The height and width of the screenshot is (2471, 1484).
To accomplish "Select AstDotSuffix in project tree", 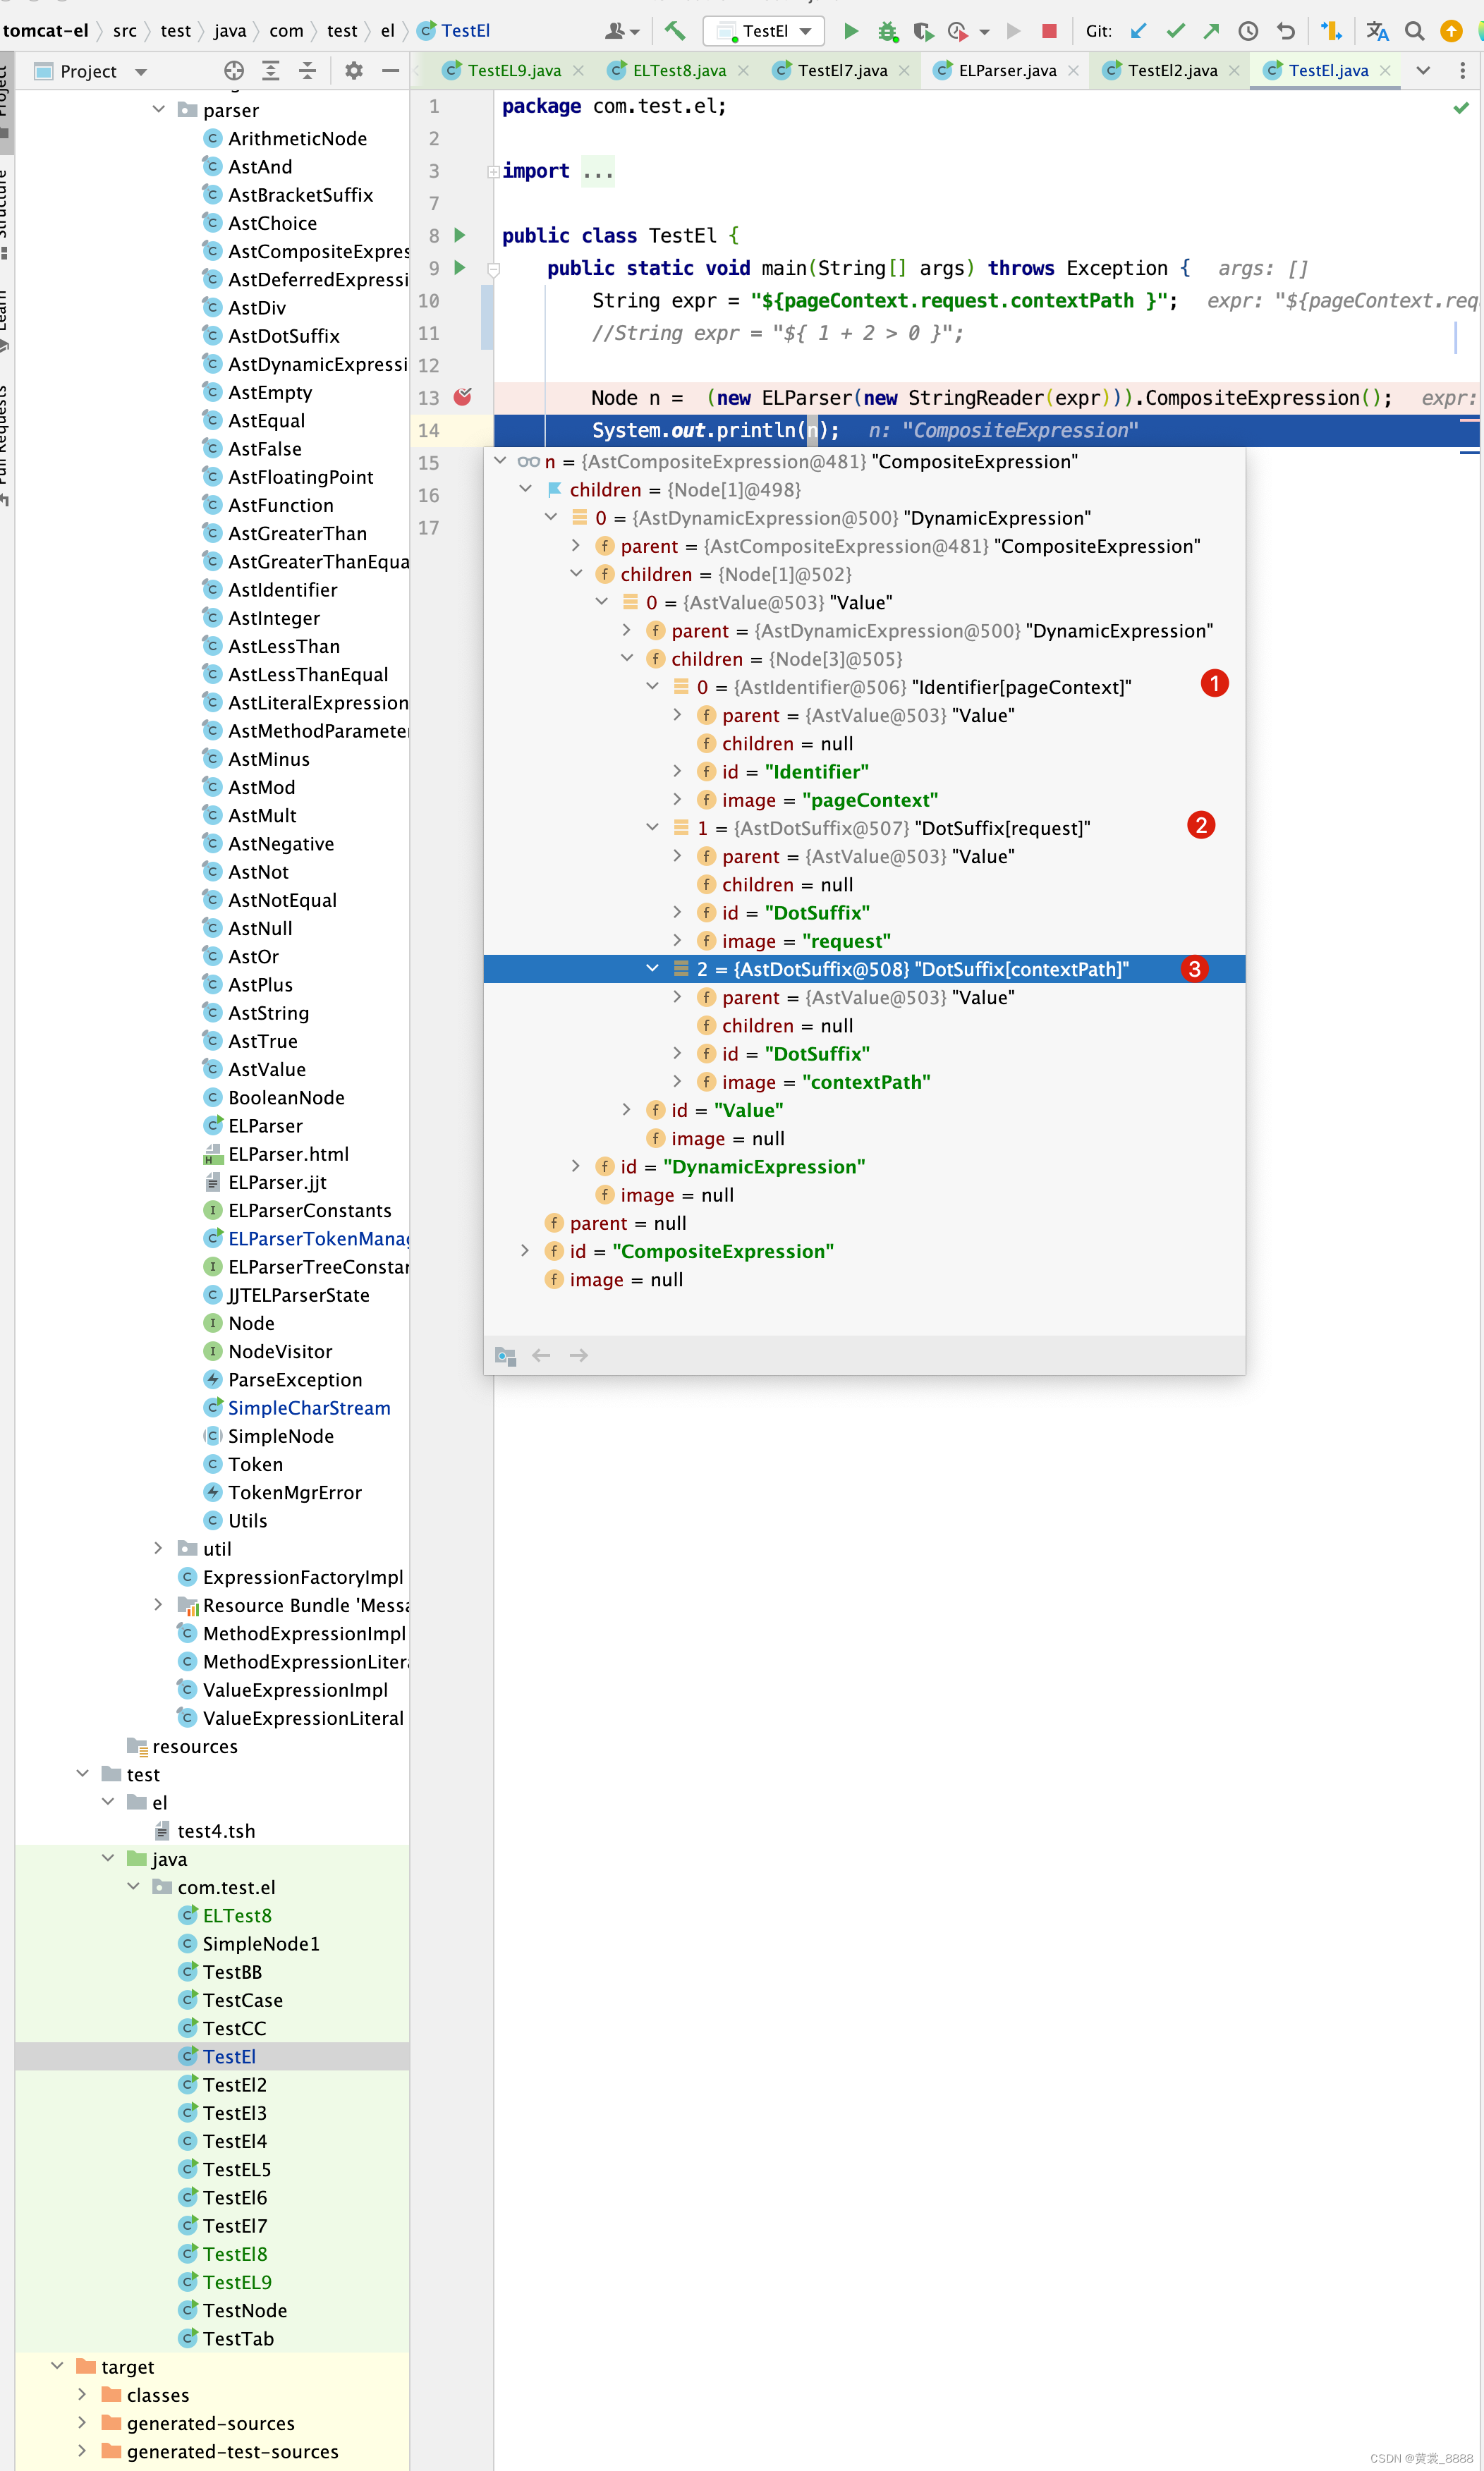I will pyautogui.click(x=284, y=336).
